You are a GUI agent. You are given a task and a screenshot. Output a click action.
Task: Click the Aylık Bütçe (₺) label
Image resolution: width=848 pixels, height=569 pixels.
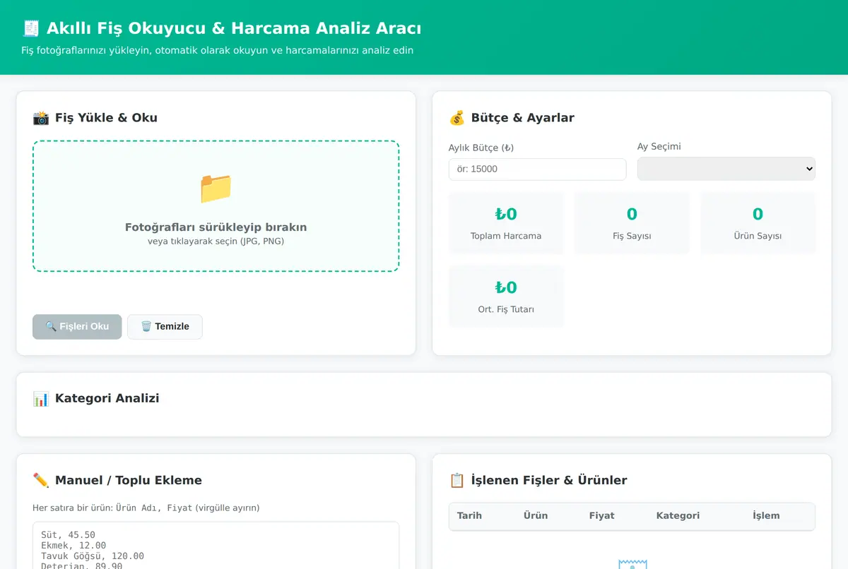(x=481, y=148)
